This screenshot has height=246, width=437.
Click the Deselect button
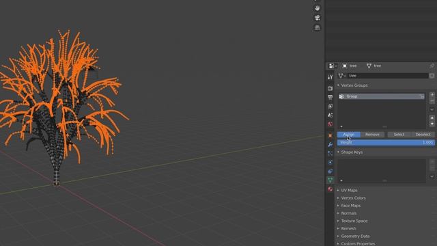tap(423, 135)
